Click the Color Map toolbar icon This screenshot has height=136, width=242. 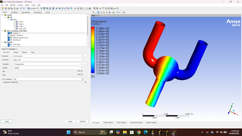click(x=71, y=8)
